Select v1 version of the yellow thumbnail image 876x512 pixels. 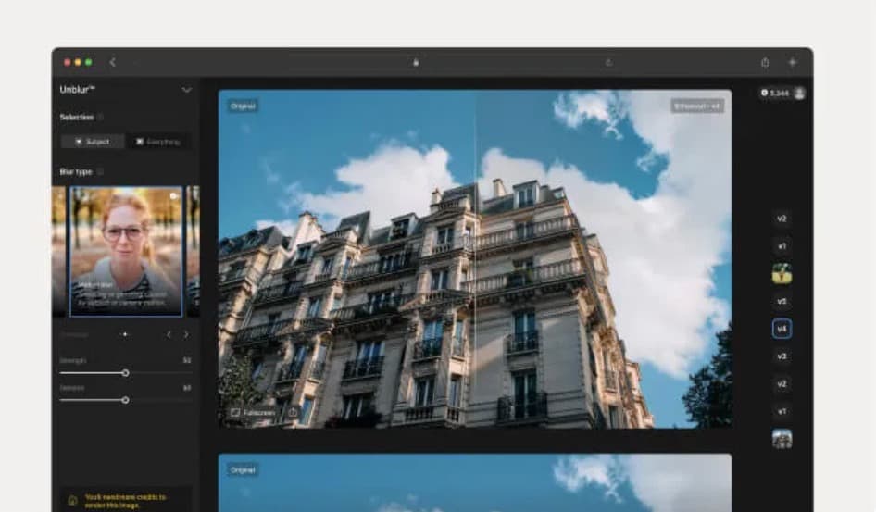coord(782,246)
